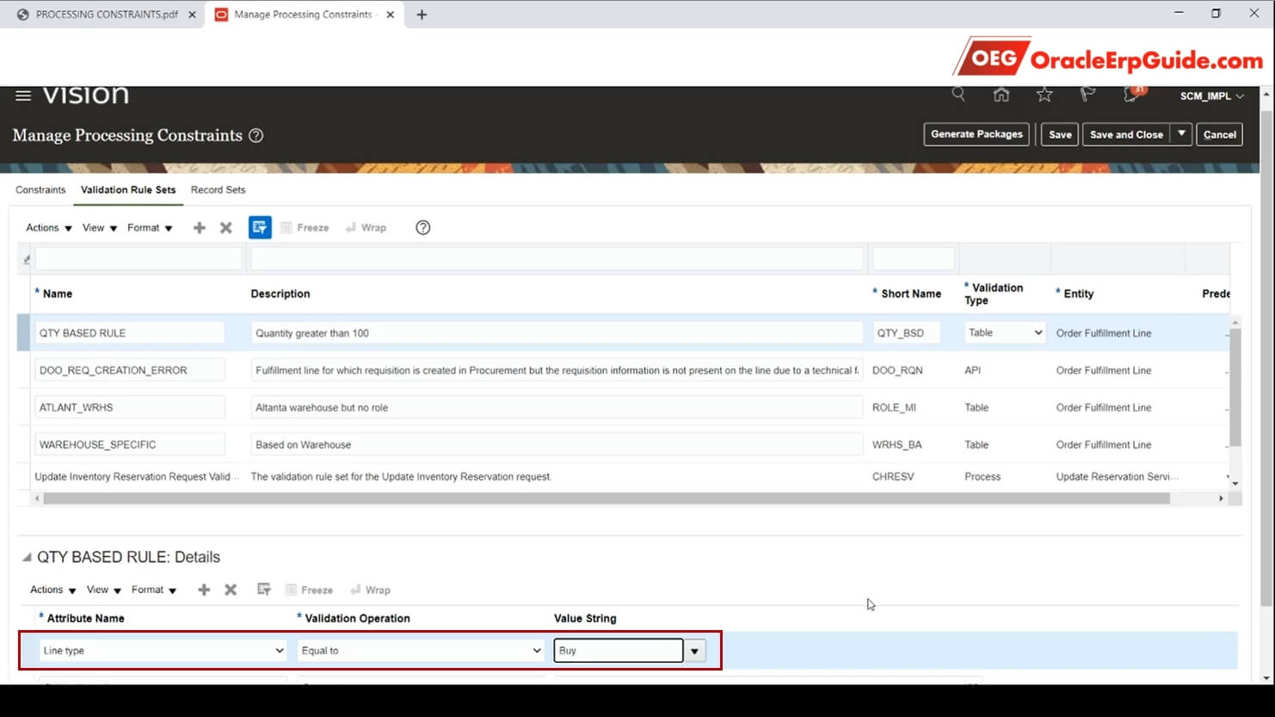Open the search magnifier icon
Viewport: 1275px width, 717px height.
pyautogui.click(x=958, y=95)
